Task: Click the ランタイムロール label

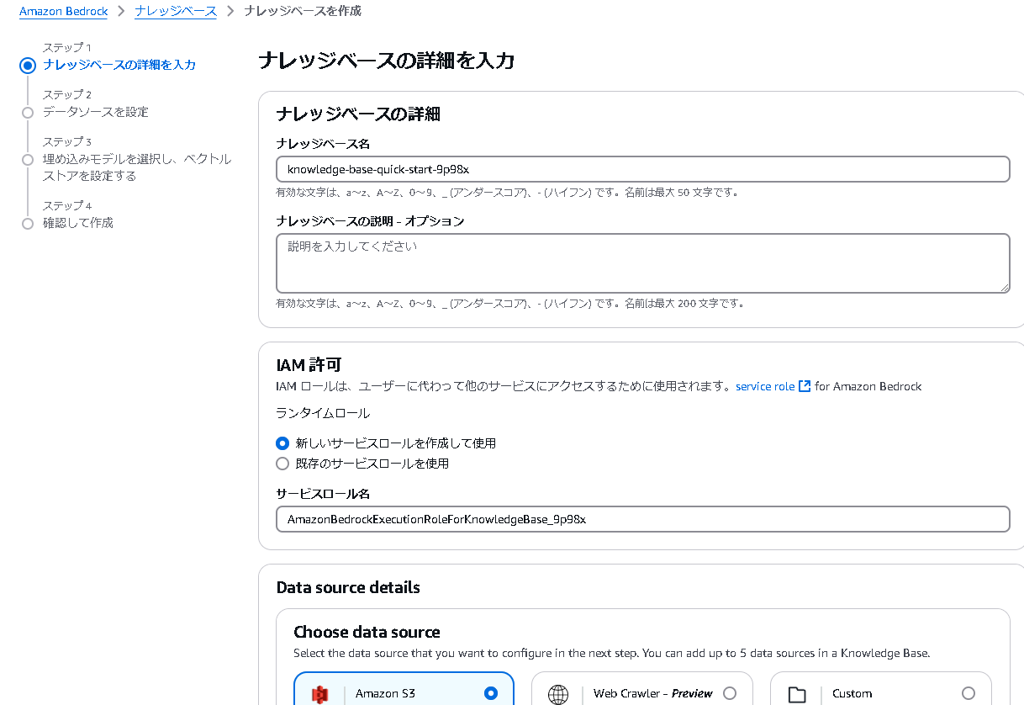Action: click(323, 413)
